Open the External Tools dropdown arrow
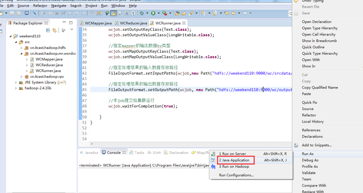Screen dimensions: 363x193 [170, 13]
